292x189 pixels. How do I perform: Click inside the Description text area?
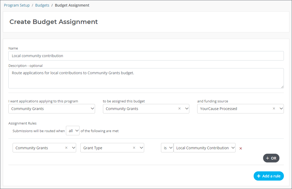(146, 78)
